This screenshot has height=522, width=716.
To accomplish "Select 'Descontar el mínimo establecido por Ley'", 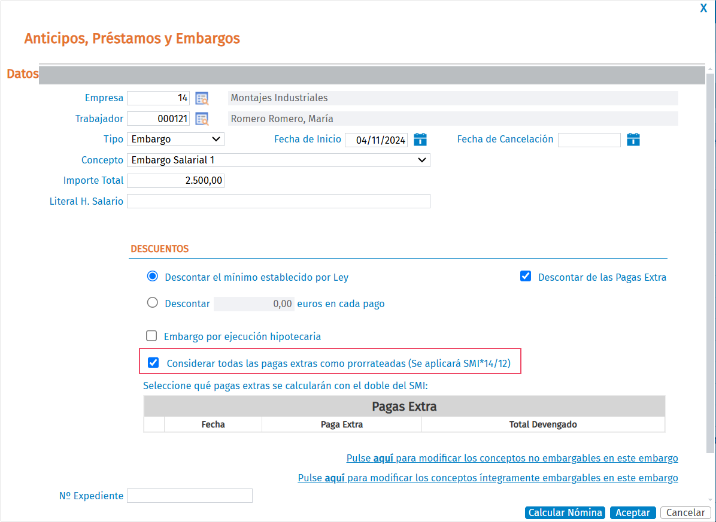I will pos(153,277).
